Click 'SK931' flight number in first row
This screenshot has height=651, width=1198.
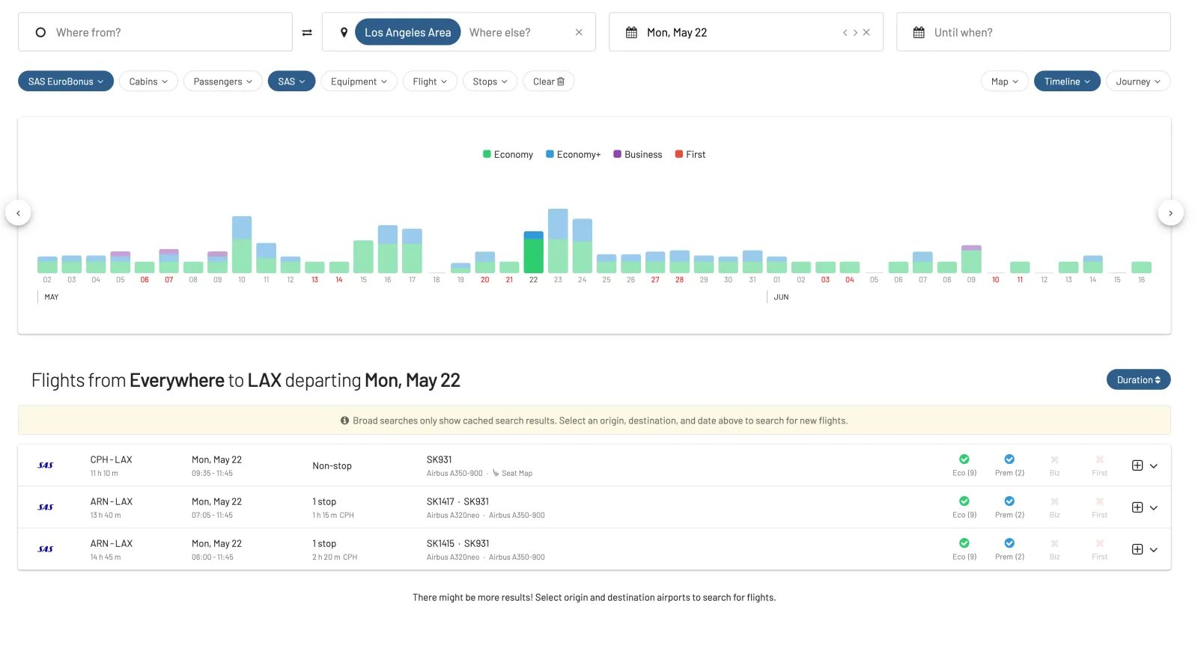point(439,459)
